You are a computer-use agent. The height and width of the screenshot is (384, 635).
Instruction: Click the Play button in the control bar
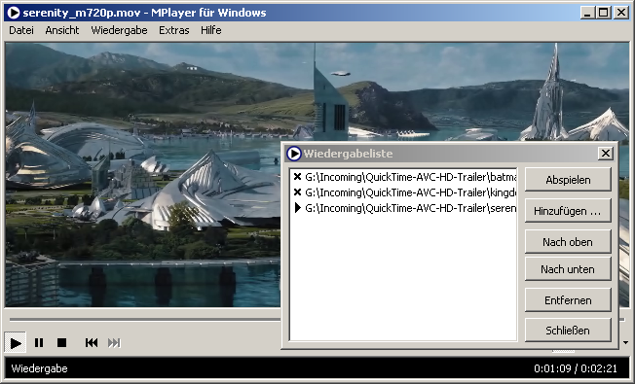(x=16, y=343)
